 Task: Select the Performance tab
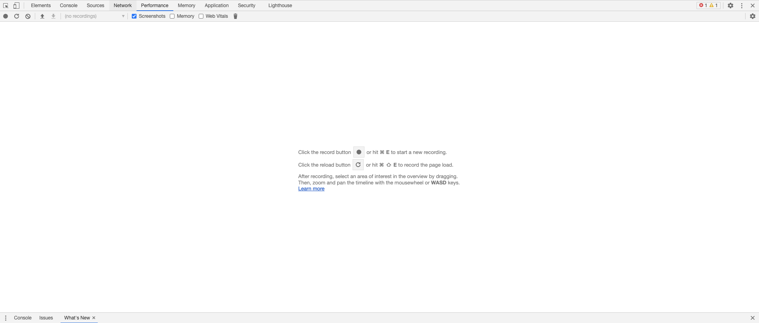(155, 6)
